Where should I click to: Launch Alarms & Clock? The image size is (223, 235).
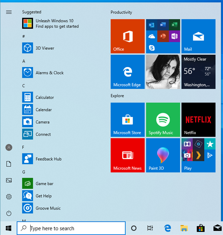[x=43, y=73]
